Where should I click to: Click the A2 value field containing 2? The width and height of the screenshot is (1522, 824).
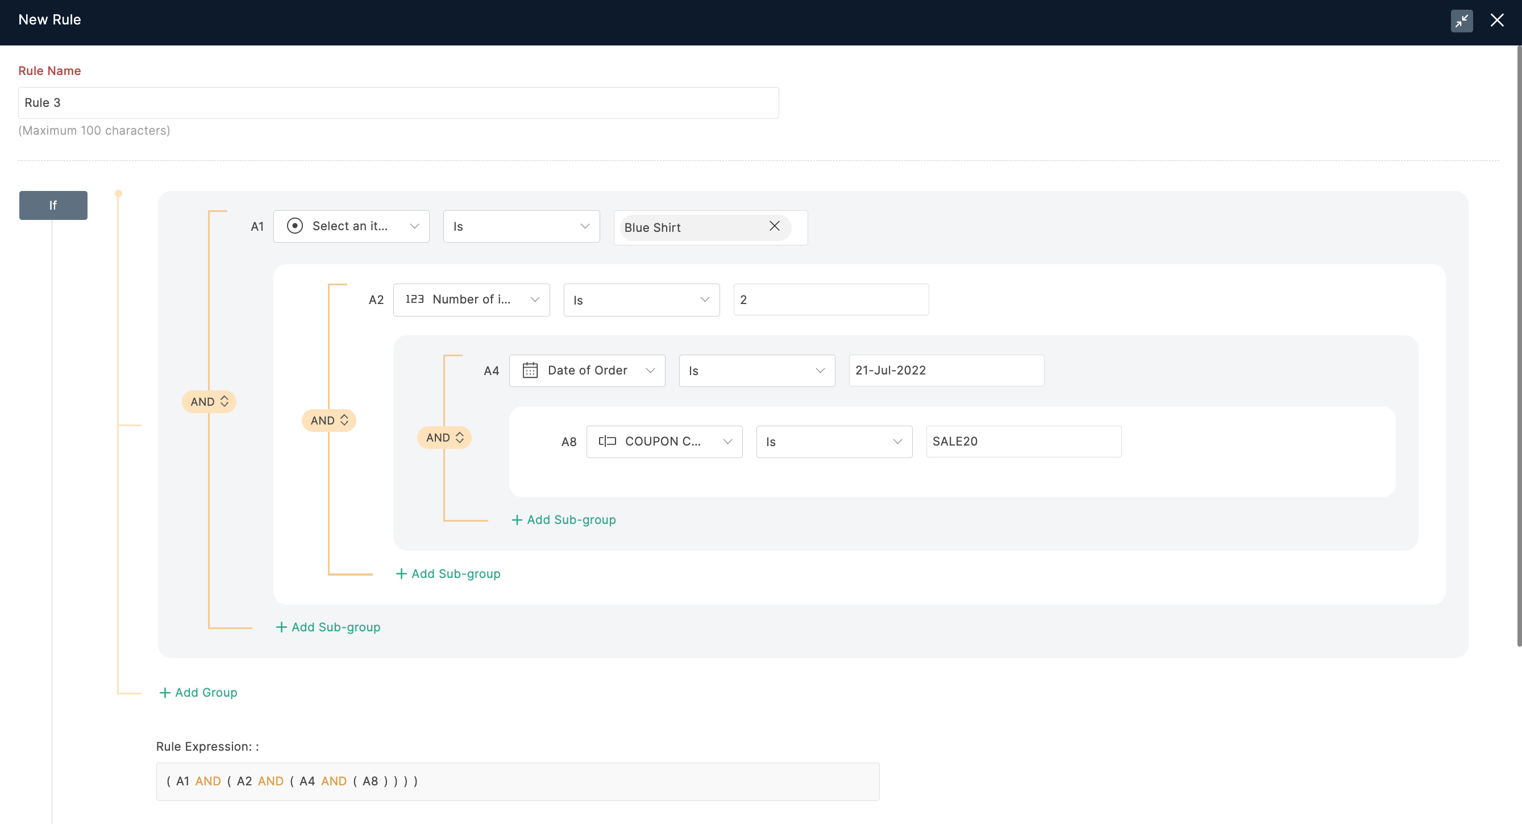tap(831, 299)
